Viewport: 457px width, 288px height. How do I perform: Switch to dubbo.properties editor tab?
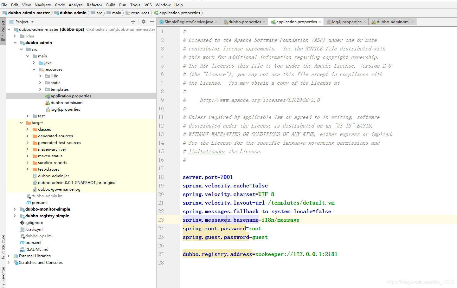point(245,22)
